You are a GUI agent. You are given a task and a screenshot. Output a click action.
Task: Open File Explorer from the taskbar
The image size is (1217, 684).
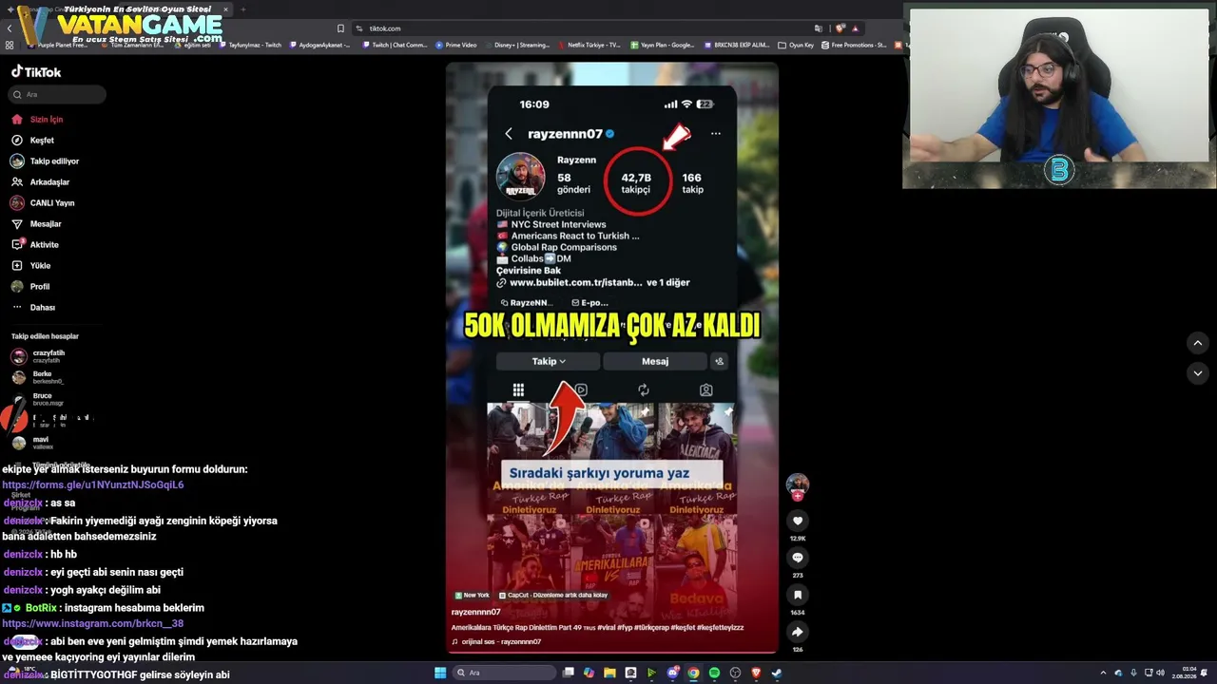coord(609,673)
